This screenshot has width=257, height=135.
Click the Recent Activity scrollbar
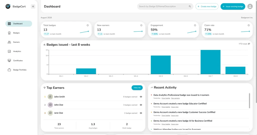249,101
